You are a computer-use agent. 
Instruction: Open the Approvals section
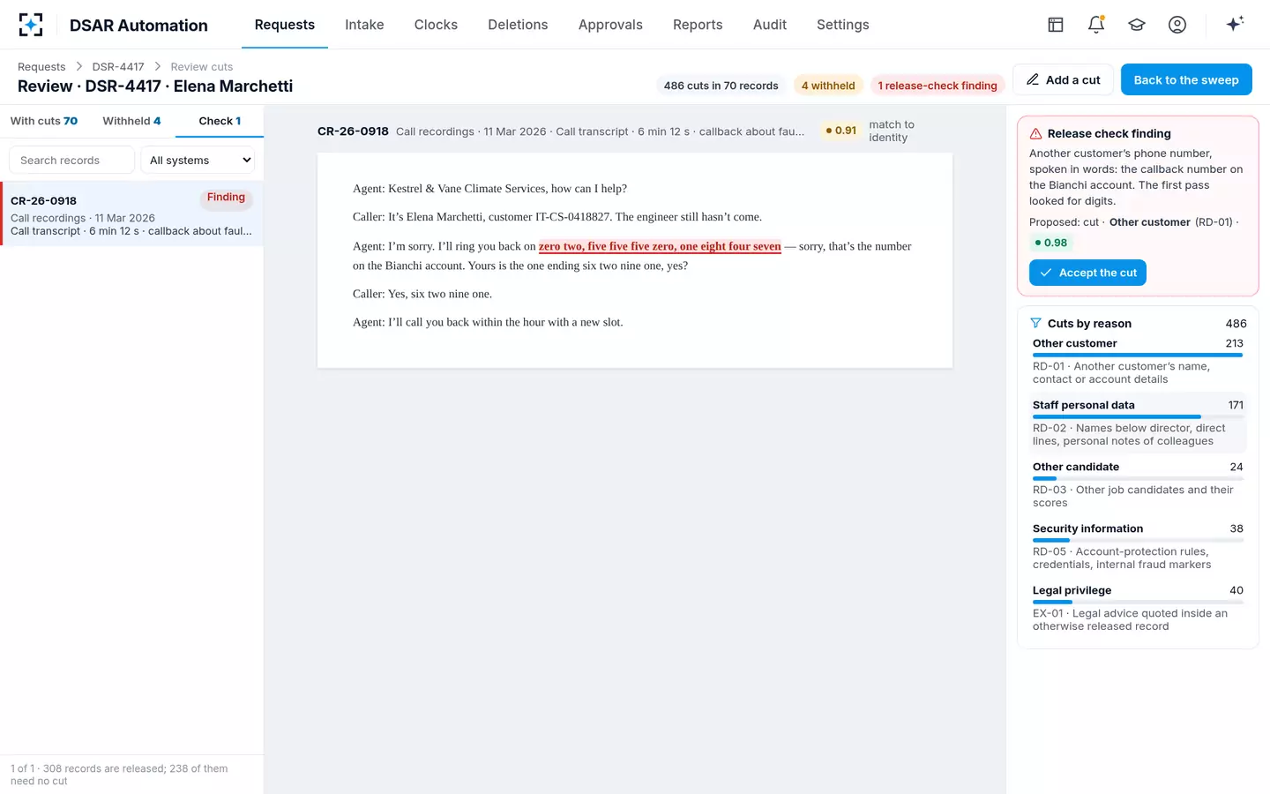coord(610,25)
